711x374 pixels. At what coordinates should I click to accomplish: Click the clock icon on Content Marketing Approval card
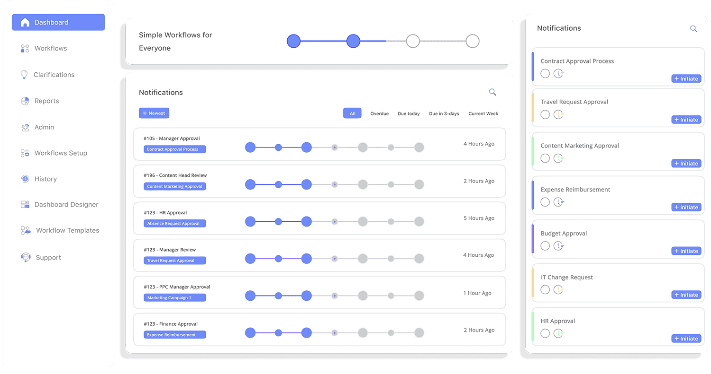pyautogui.click(x=559, y=158)
